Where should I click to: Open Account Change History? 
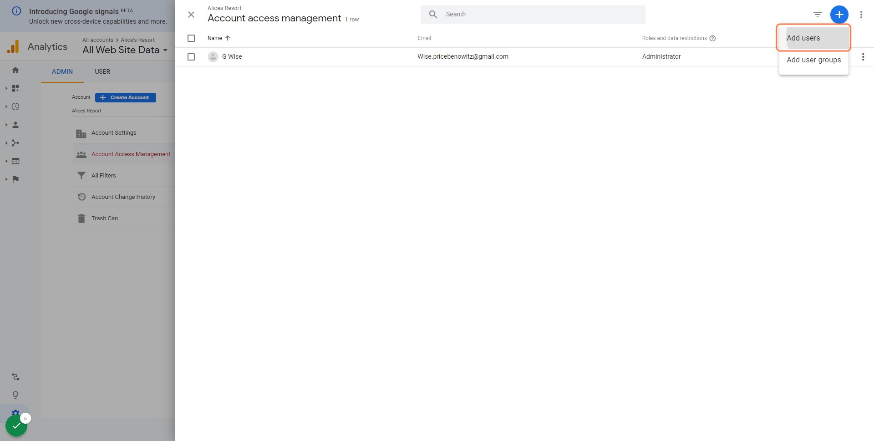124,197
